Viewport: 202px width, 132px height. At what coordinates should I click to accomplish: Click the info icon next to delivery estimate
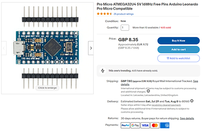coord(192,101)
